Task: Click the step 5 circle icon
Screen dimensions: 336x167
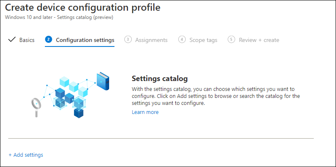Action: tap(231, 39)
